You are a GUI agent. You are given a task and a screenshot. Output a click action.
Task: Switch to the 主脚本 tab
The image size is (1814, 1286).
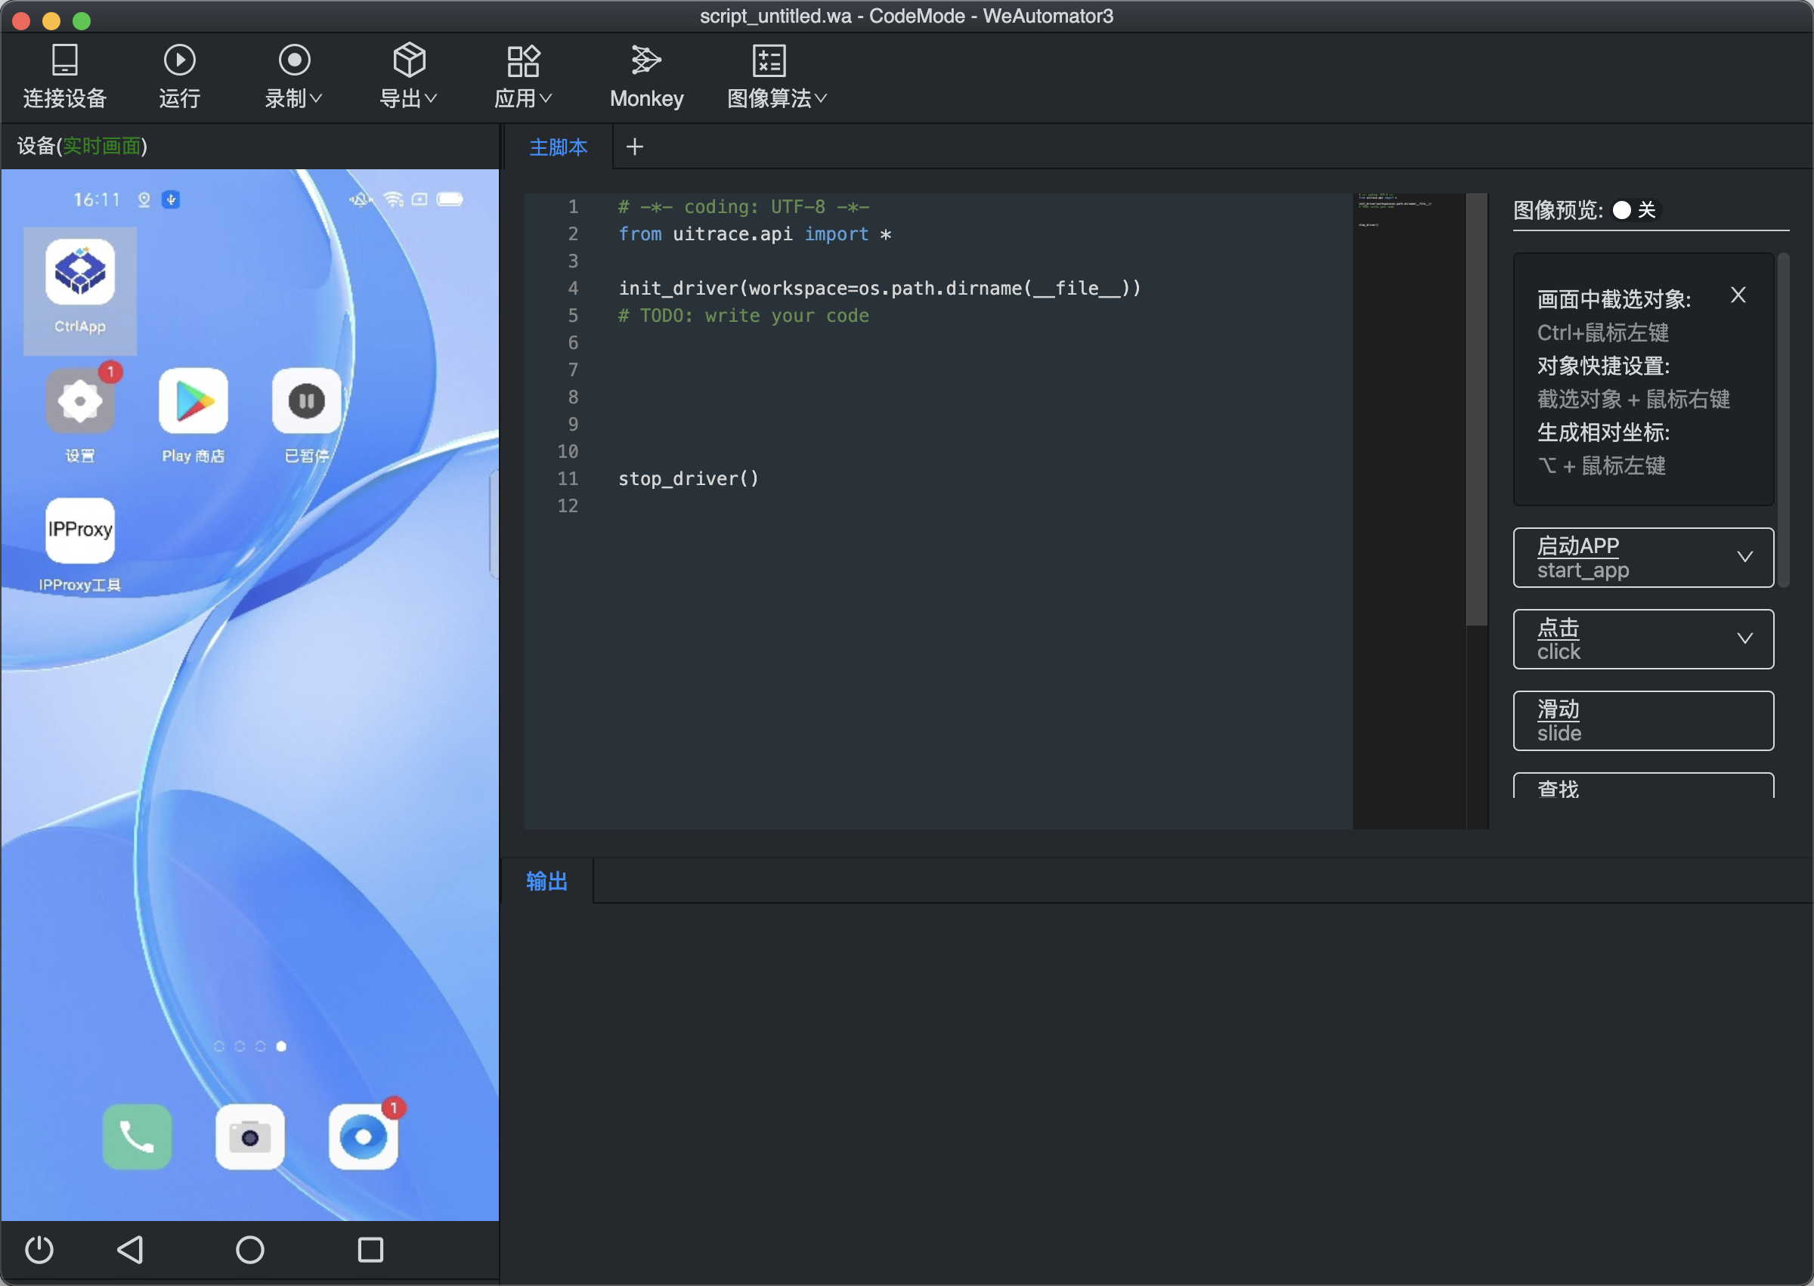pos(559,147)
